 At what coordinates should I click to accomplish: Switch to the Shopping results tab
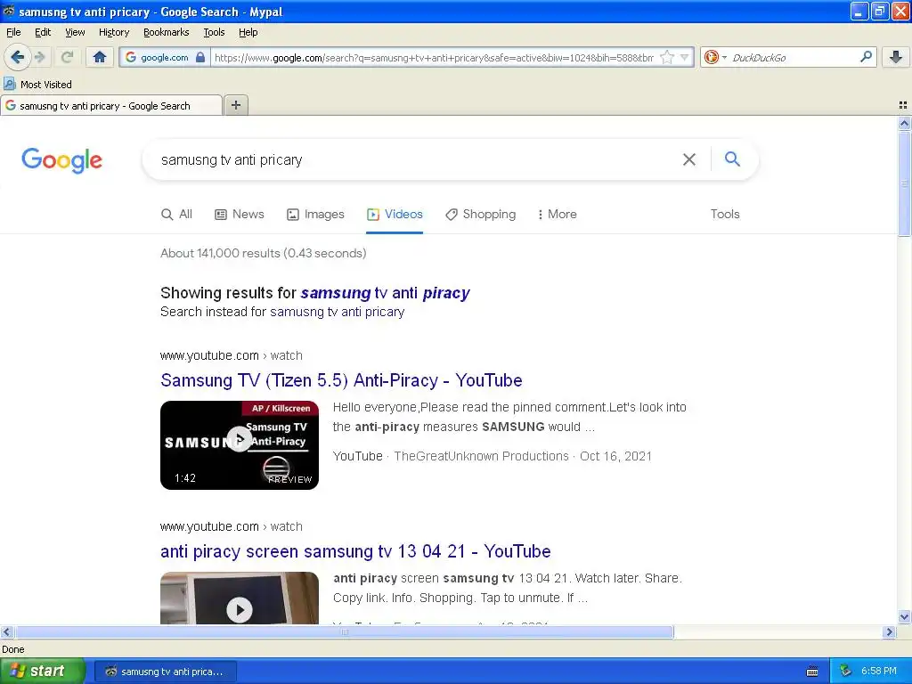[480, 214]
